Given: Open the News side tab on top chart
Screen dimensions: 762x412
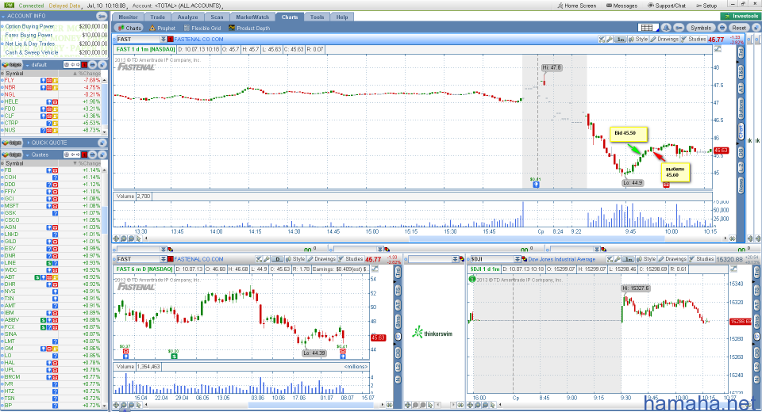Looking at the screenshot, I should tap(741, 185).
